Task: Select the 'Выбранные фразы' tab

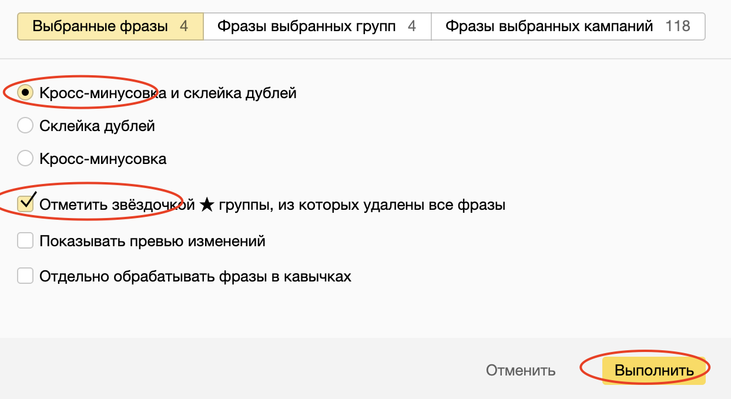Action: point(100,26)
